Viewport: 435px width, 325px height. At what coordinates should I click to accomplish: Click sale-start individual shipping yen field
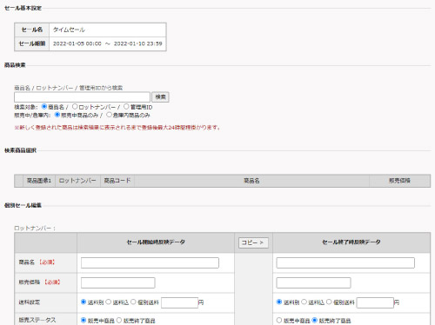click(x=179, y=302)
